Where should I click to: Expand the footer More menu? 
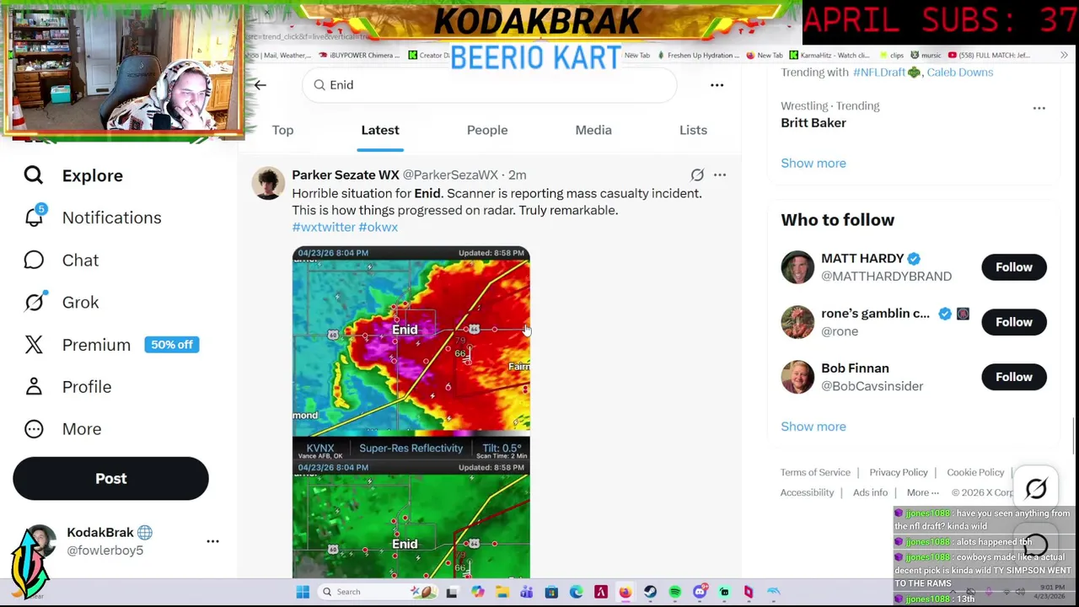(x=922, y=492)
